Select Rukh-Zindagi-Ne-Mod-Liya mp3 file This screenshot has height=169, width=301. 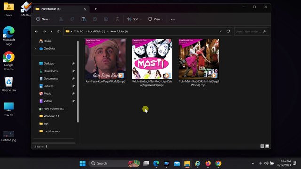click(x=152, y=63)
